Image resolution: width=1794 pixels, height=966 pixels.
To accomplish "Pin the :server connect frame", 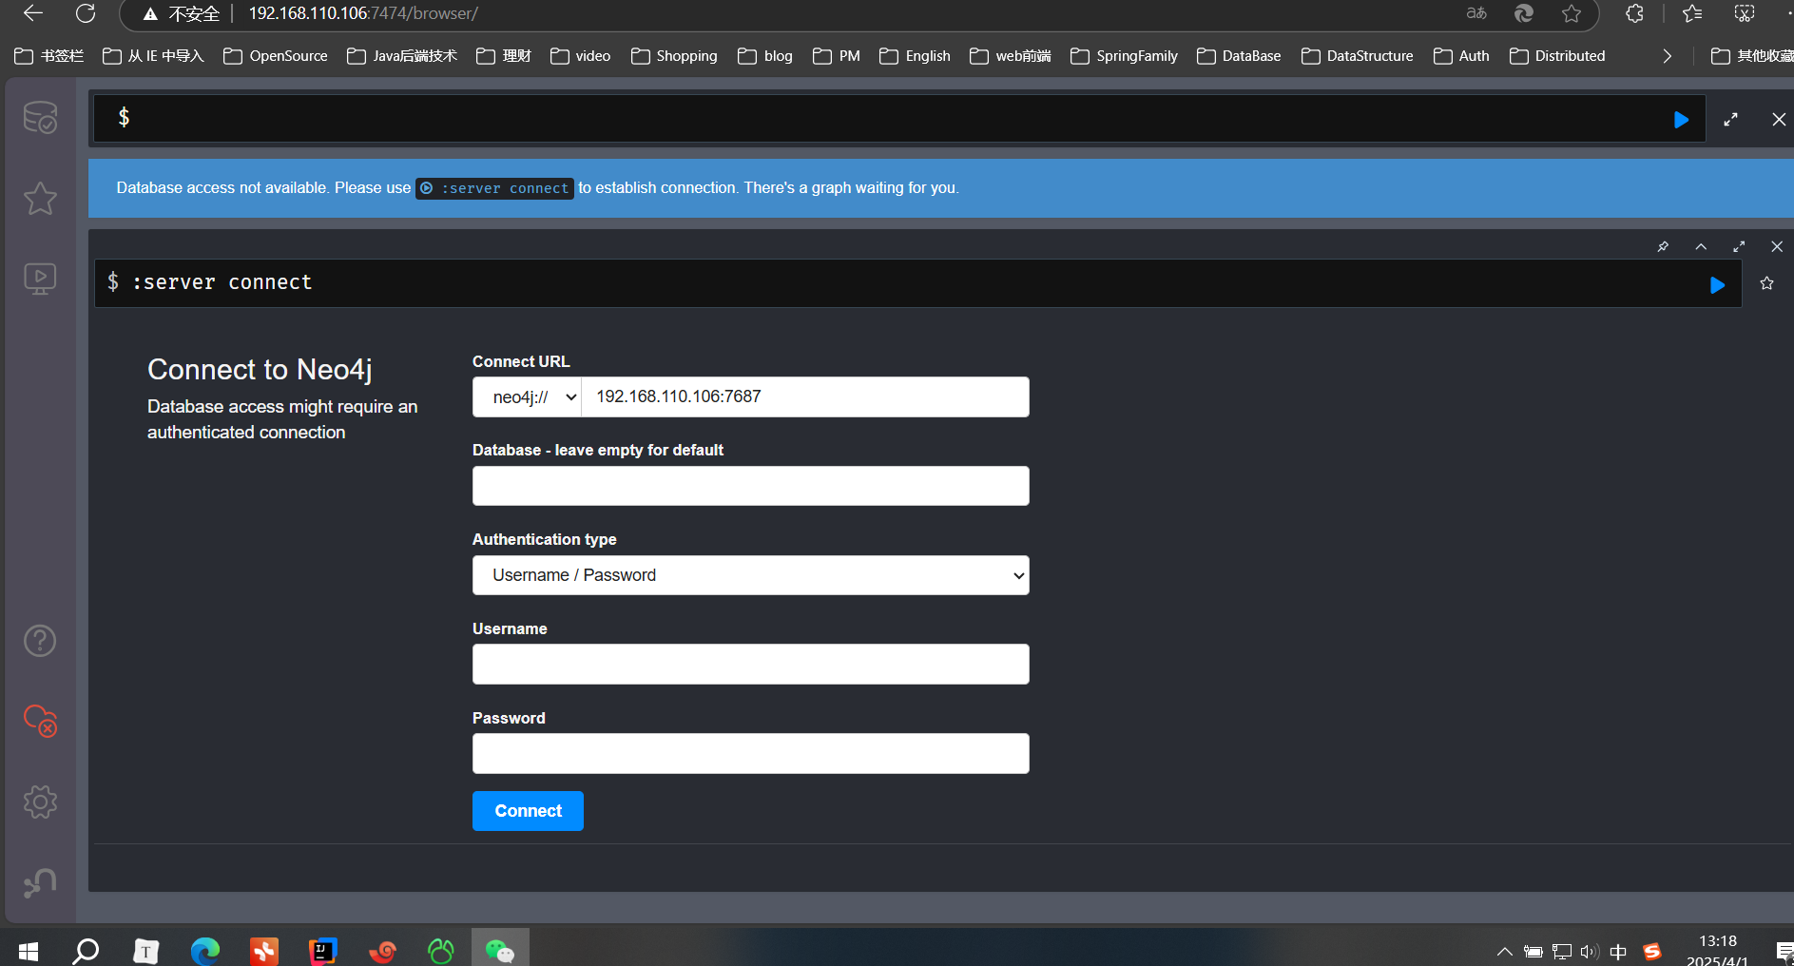I will pyautogui.click(x=1663, y=247).
